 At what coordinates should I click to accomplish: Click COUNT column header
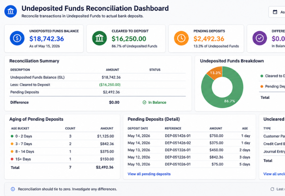tap(70, 128)
